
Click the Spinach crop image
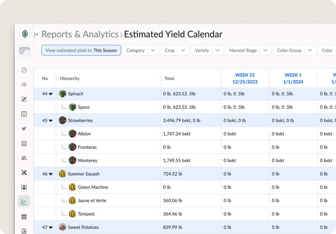(63, 94)
